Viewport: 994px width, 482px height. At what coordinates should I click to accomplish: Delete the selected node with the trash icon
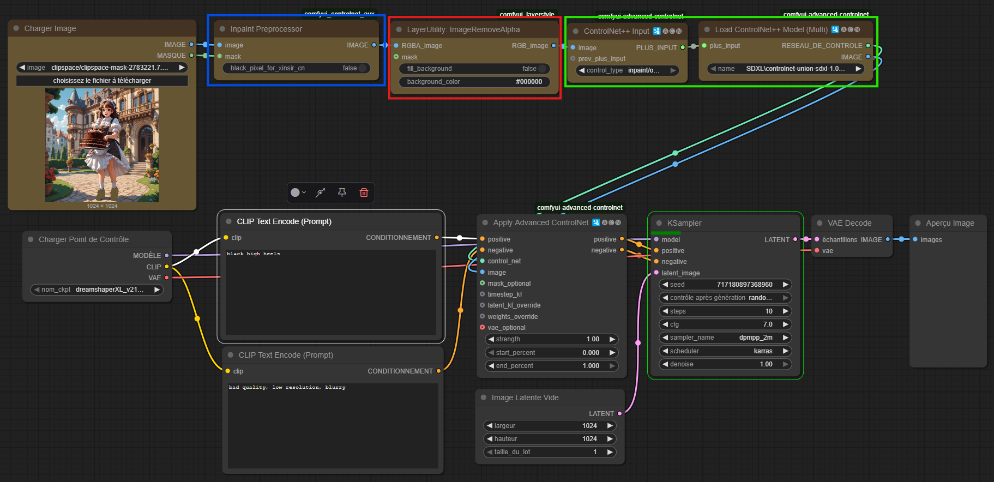tap(364, 192)
